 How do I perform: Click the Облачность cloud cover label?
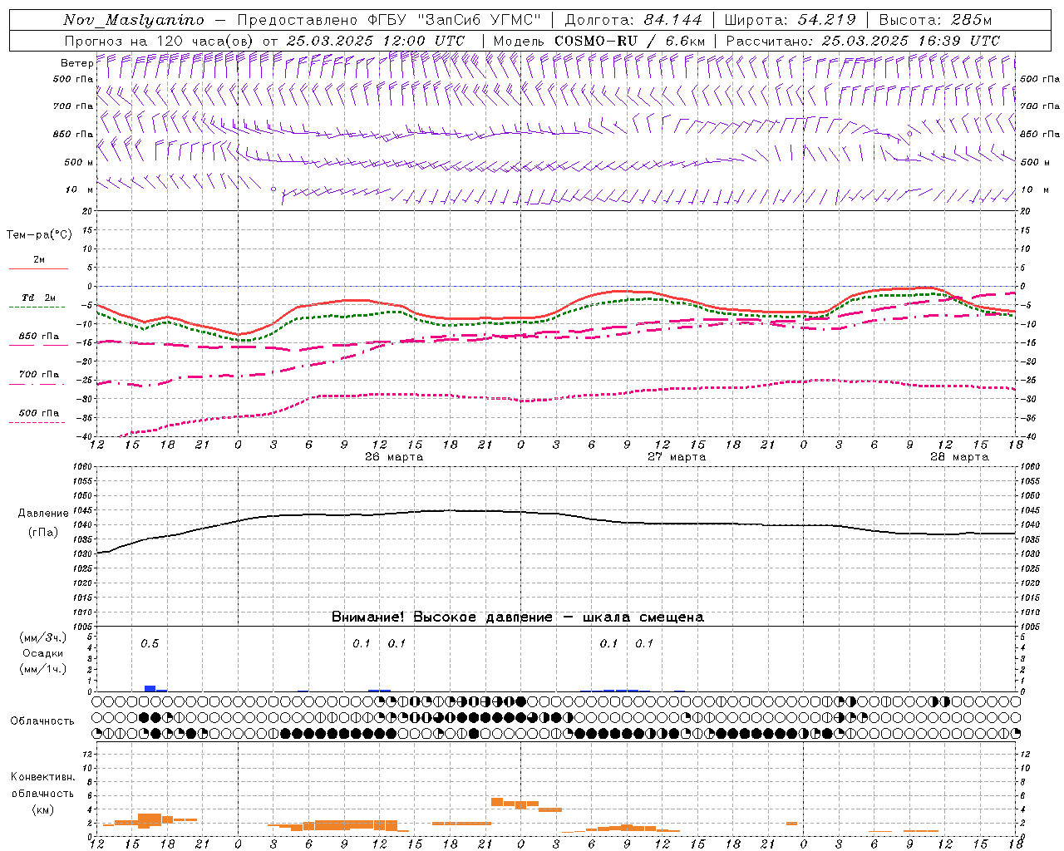pyautogui.click(x=42, y=721)
